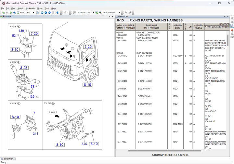Select callout 313 in View C
The width and height of the screenshot is (234, 164).
(x=35, y=134)
